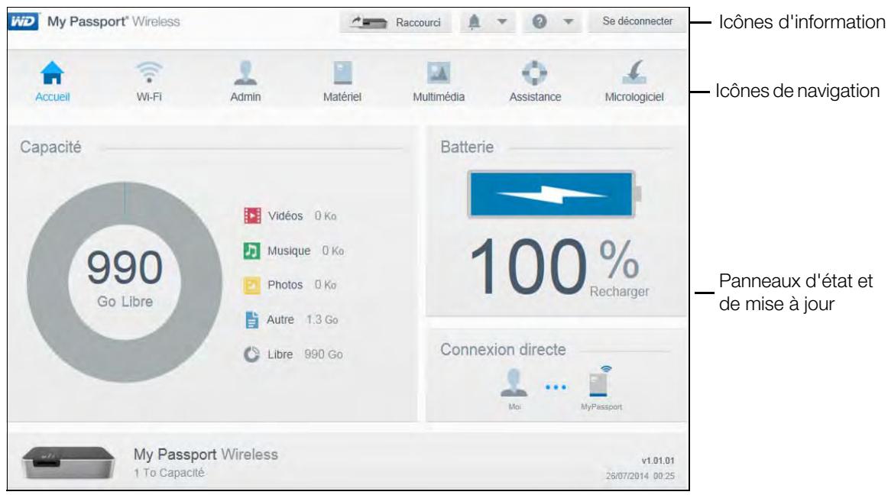The height and width of the screenshot is (495, 888).
Task: Click the help question mark icon
Action: point(540,21)
